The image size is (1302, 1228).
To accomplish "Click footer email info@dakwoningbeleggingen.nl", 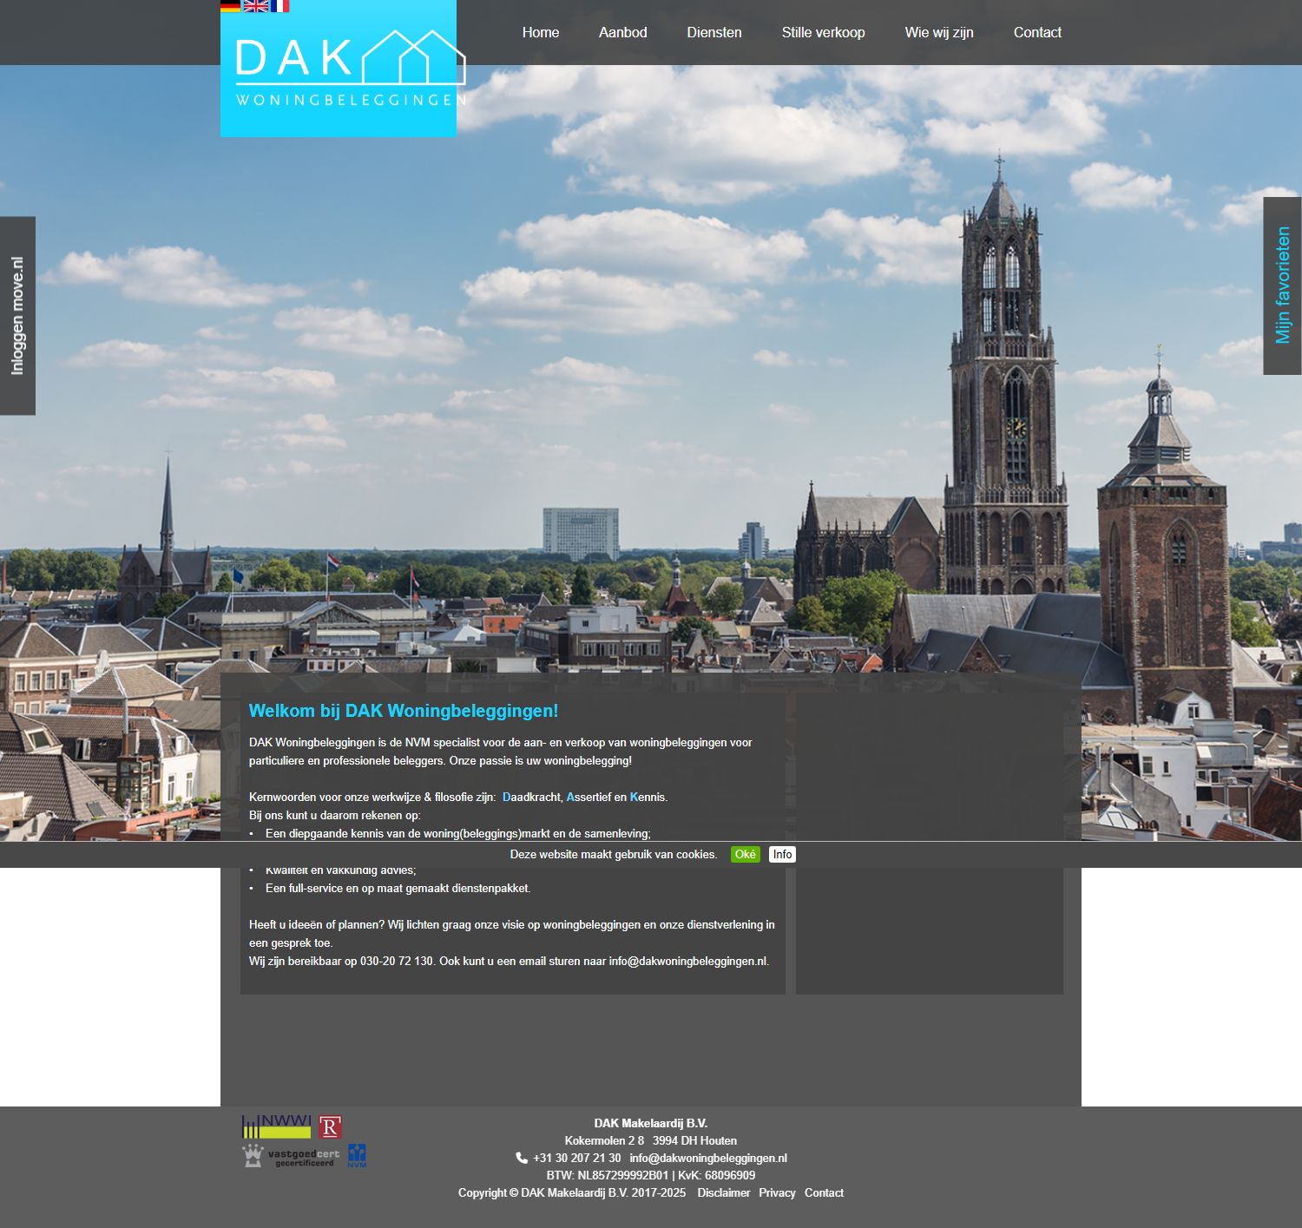I will point(708,1158).
